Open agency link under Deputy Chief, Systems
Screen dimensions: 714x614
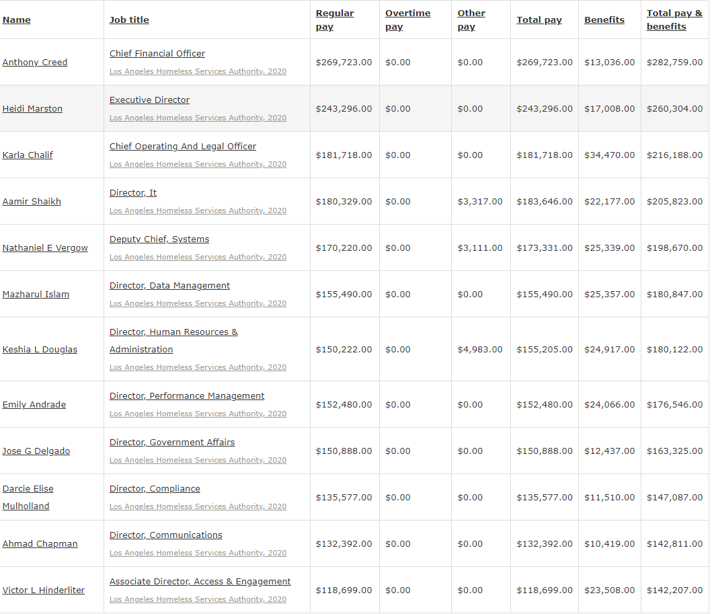198,258
